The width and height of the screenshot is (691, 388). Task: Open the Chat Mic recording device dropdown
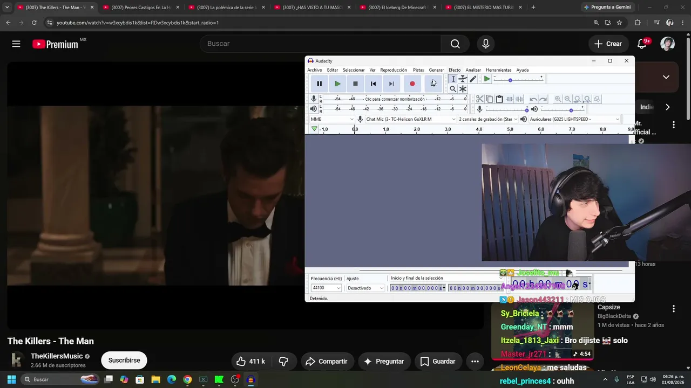[x=410, y=119]
